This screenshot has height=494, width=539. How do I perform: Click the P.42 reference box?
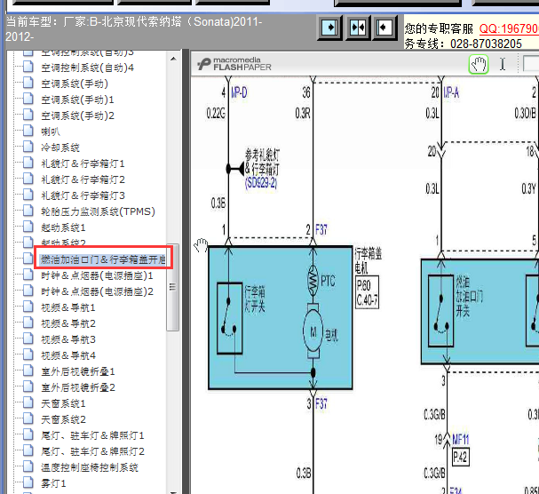pos(460,458)
